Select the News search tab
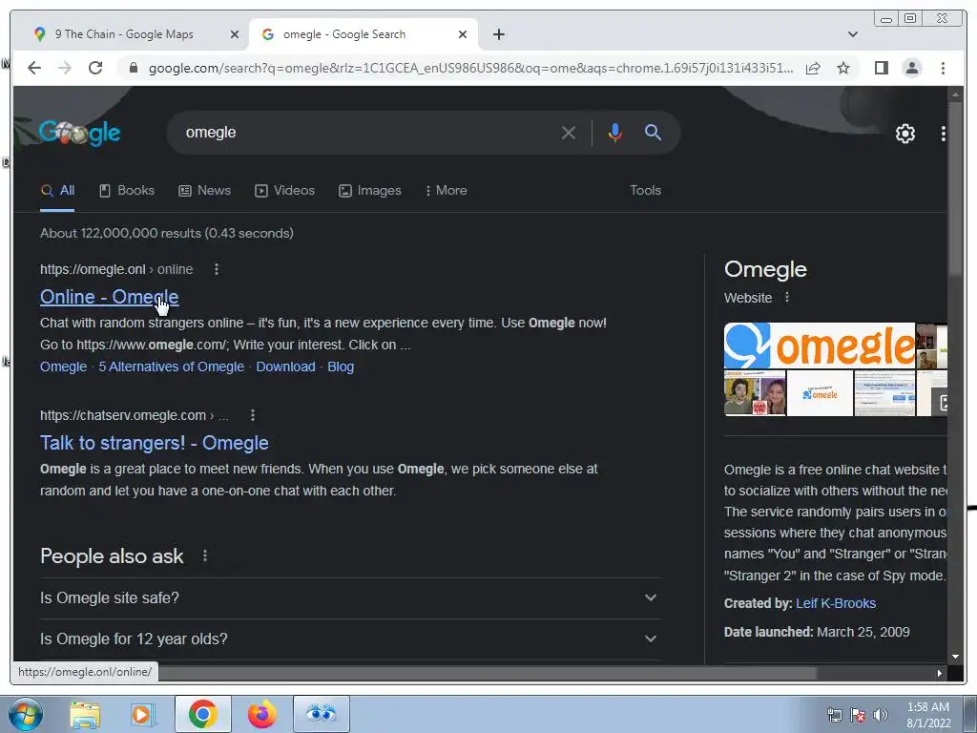 click(x=205, y=191)
